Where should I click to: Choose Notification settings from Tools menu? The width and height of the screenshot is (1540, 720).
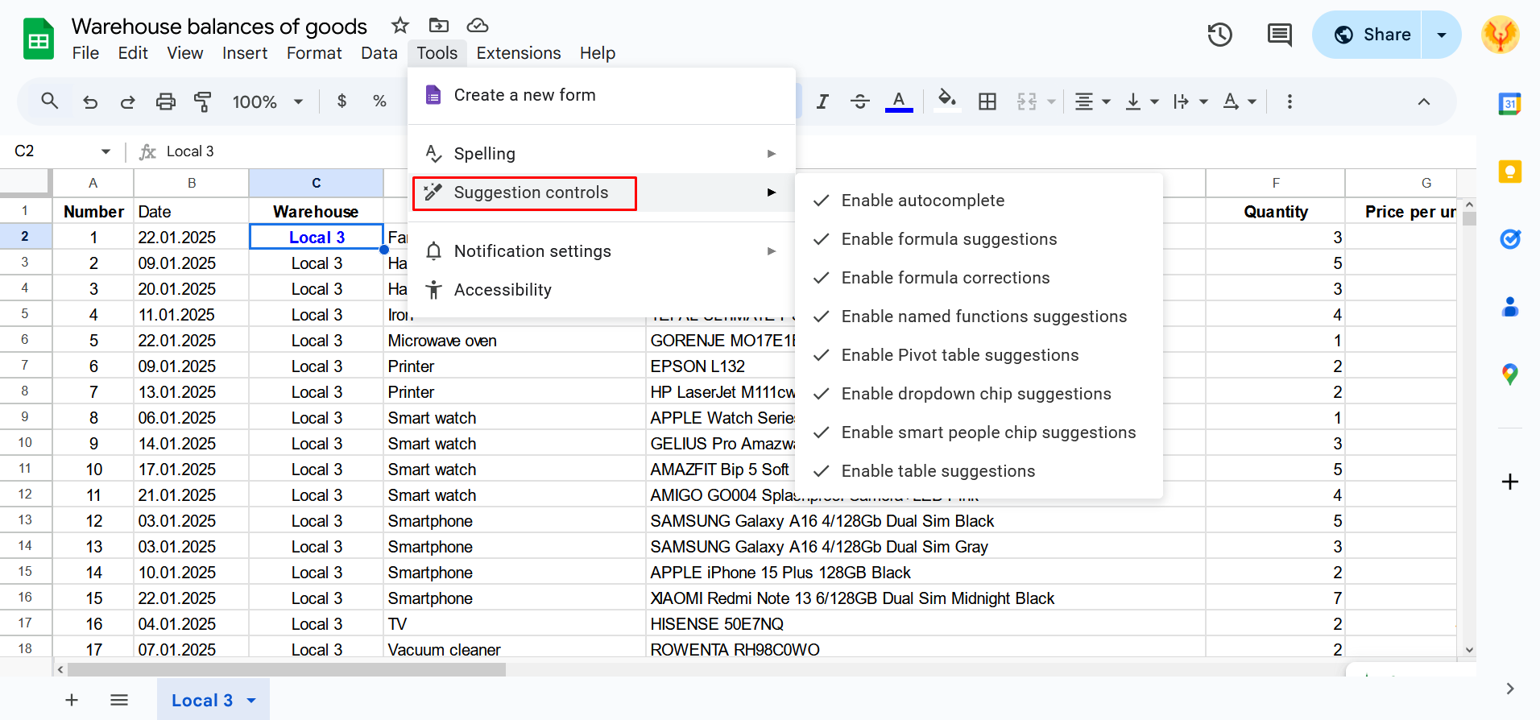(x=532, y=251)
